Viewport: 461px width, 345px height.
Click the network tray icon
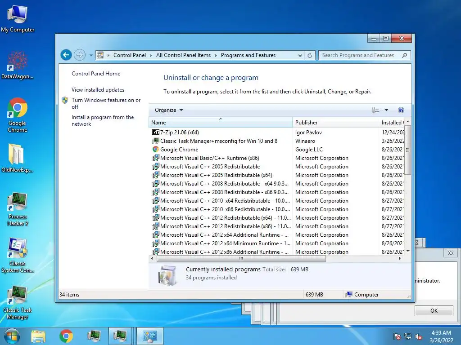tap(408, 336)
